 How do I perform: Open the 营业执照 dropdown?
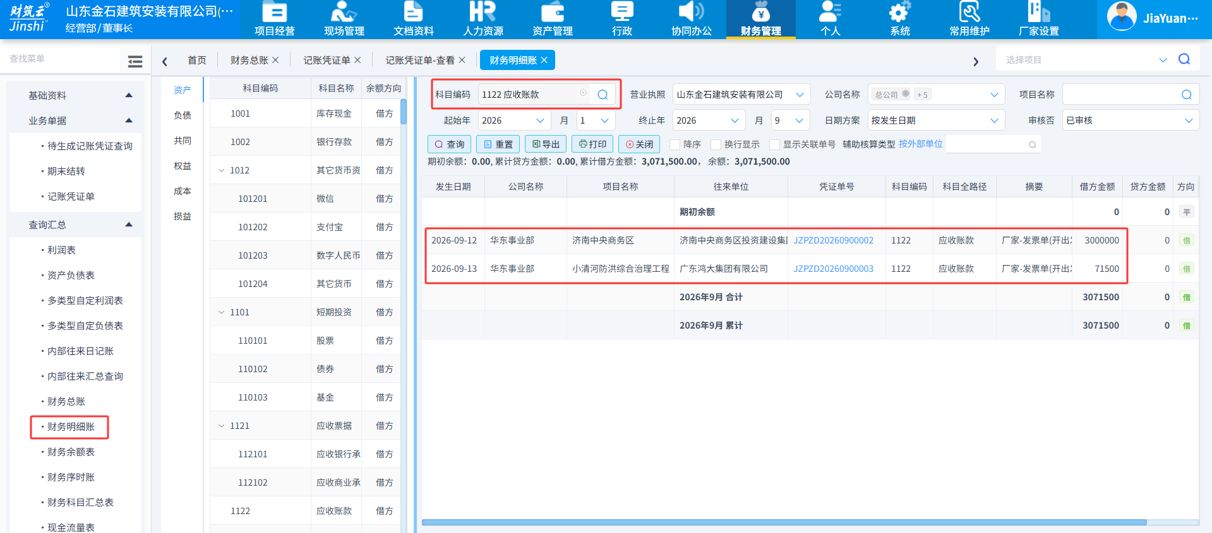pos(741,95)
